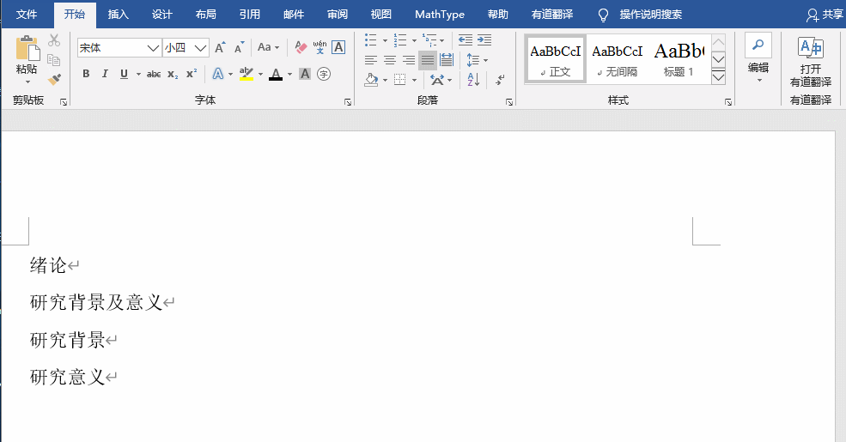Click 打开有道翻译 button
The width and height of the screenshot is (846, 442).
coord(811,61)
